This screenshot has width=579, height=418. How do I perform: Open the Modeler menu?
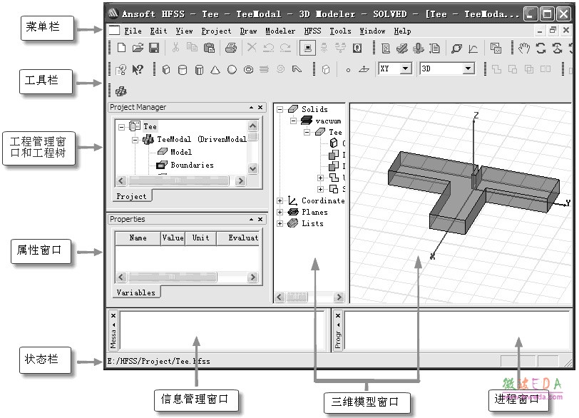click(280, 31)
